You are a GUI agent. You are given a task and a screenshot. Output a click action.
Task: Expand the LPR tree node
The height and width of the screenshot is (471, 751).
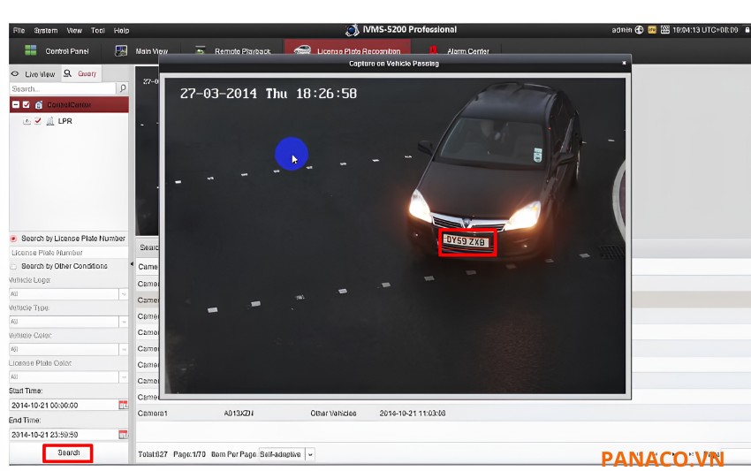(27, 121)
